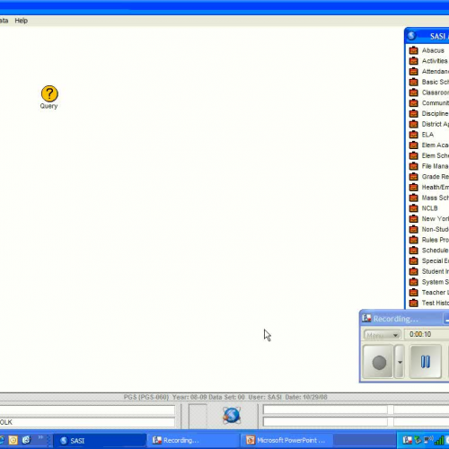Viewport: 449px width, 449px height.
Task: Open the Menu dropdown in Recording window
Action: [x=383, y=335]
